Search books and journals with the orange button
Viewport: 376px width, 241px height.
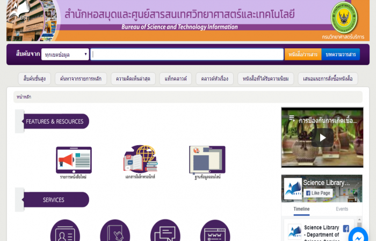(x=303, y=55)
